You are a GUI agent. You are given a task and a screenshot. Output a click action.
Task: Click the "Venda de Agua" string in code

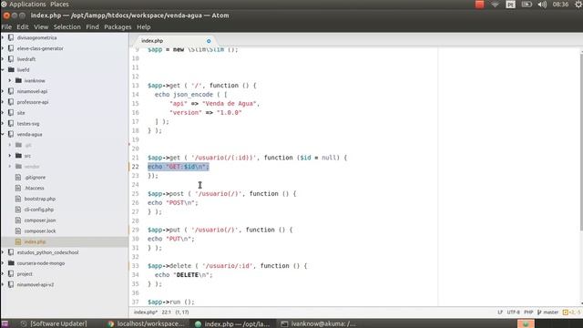pyautogui.click(x=230, y=103)
